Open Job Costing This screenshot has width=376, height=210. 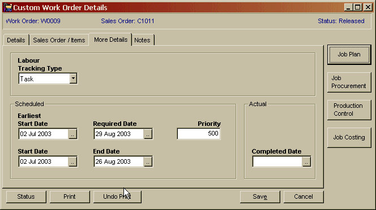tap(349, 137)
